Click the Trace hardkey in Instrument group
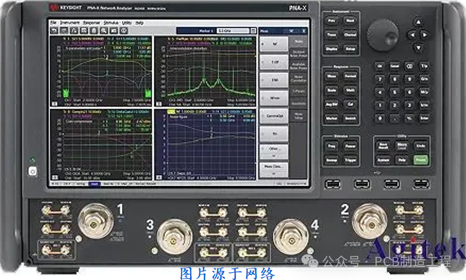Image resolution: width=466 pixels, height=280 pixels. pos(331,35)
